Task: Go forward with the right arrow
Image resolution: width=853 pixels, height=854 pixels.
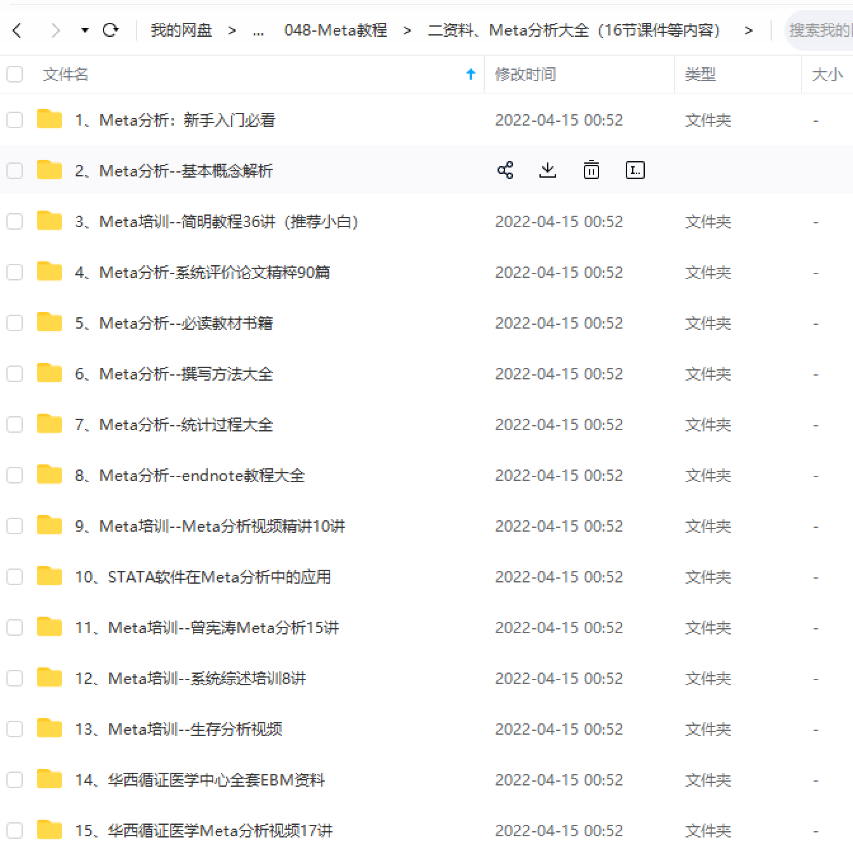Action: pos(55,30)
